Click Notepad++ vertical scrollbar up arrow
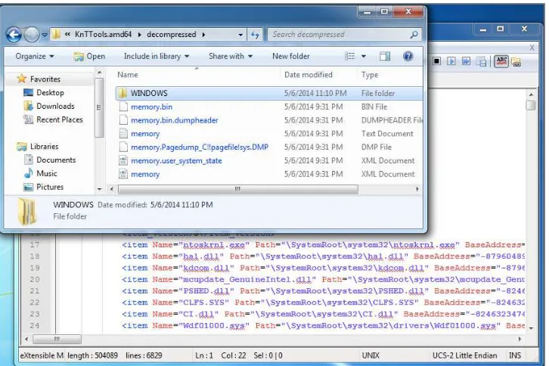The width and height of the screenshot is (549, 366). [x=531, y=95]
